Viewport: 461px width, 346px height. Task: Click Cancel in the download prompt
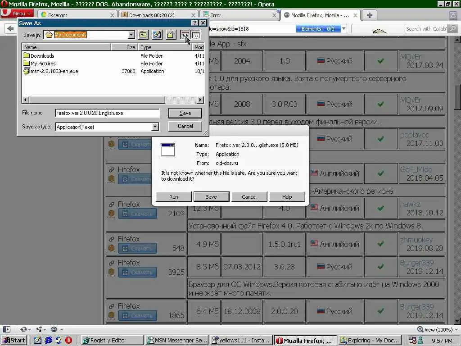tap(249, 197)
